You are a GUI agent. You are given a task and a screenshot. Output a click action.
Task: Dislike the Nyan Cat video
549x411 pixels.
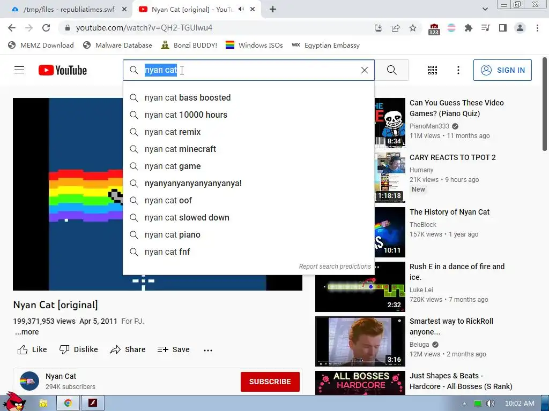(x=78, y=349)
